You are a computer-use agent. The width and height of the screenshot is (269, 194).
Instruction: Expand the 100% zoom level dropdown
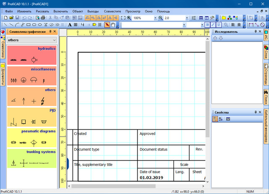pos(154,18)
